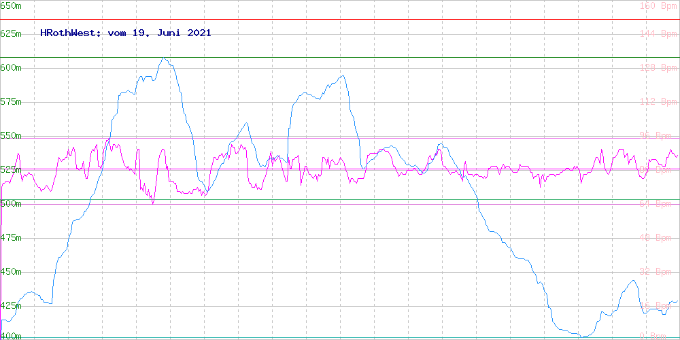Click the '525m' altitude axis label
This screenshot has height=340, width=680.
(11, 170)
